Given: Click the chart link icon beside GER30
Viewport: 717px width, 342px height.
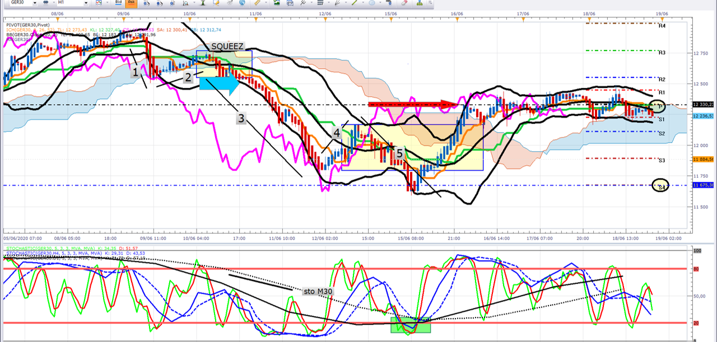Looking at the screenshot, I should (45, 3).
